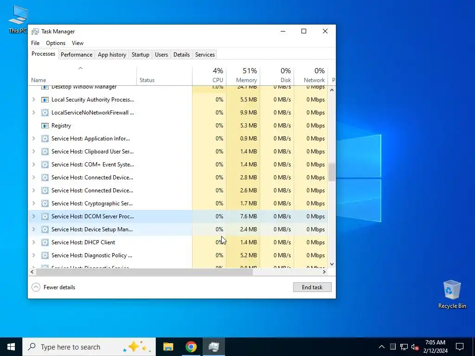Click the gear icon for Service Host: DCOM Server Proc...
The image size is (475, 356).
(45, 216)
